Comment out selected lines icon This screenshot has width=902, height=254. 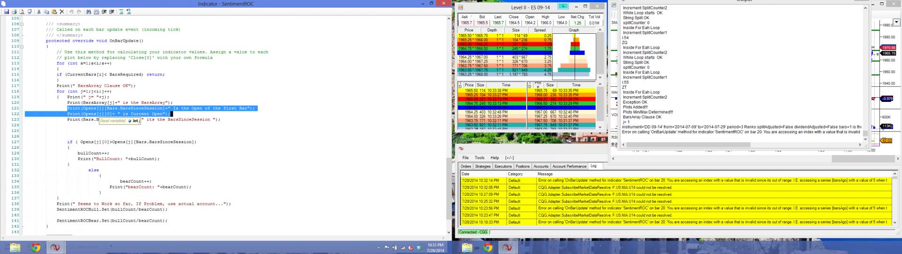click(104, 12)
